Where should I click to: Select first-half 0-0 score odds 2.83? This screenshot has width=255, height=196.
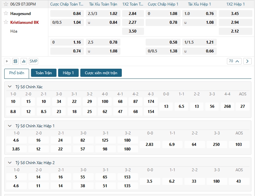(x=149, y=144)
